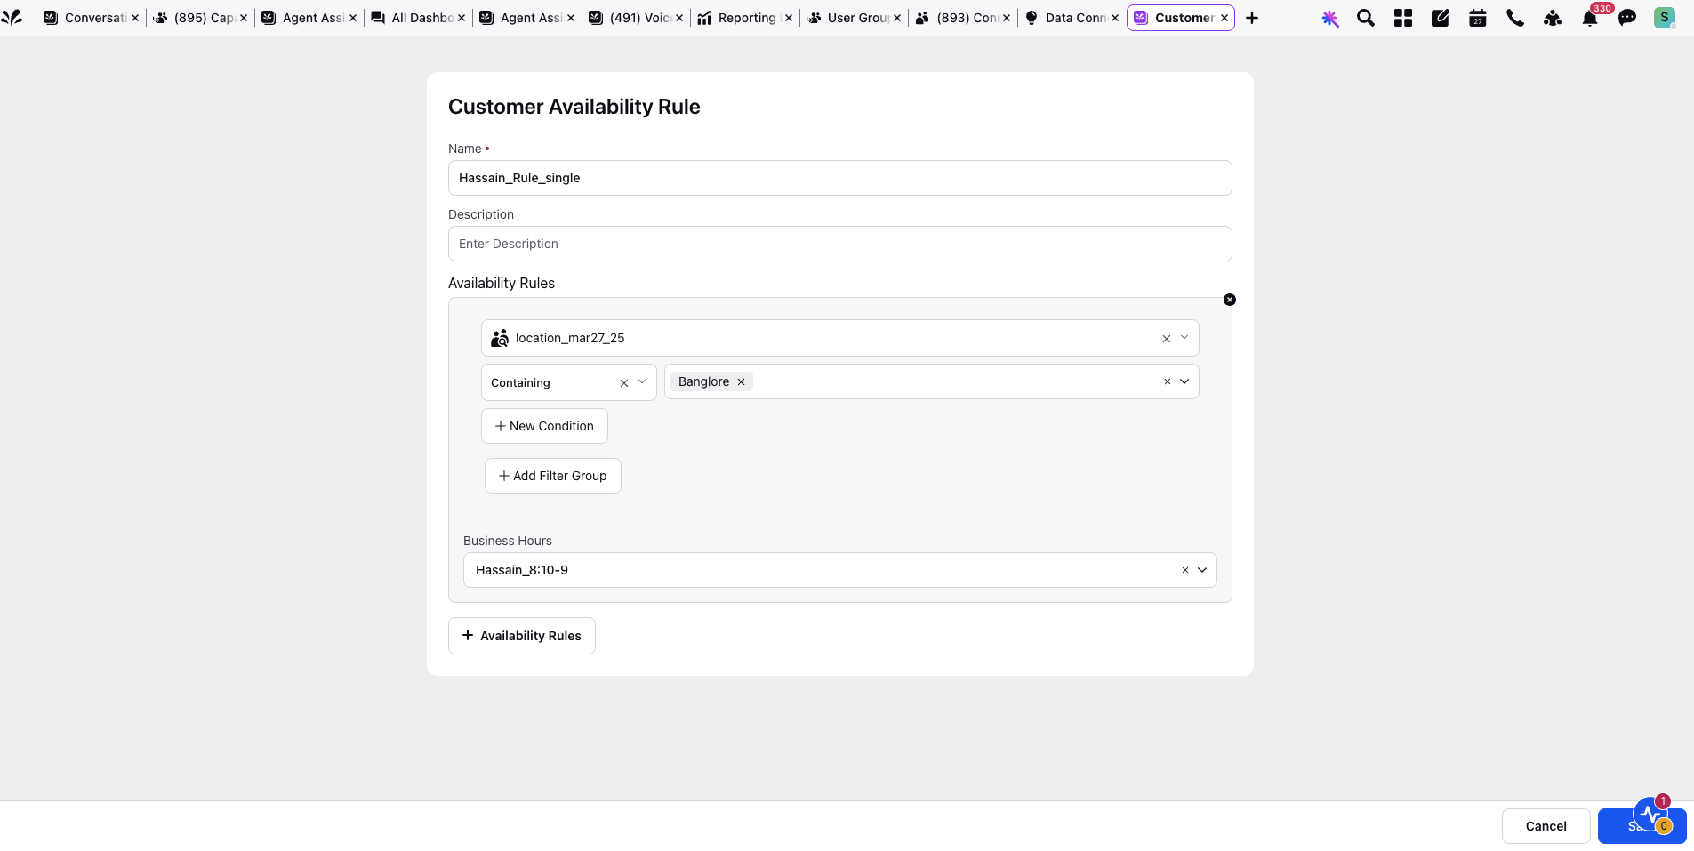Click Add Filter Group button

(x=553, y=476)
